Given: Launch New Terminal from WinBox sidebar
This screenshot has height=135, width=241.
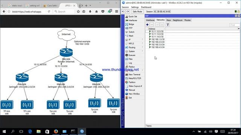Looking at the screenshot, I should [134, 74].
